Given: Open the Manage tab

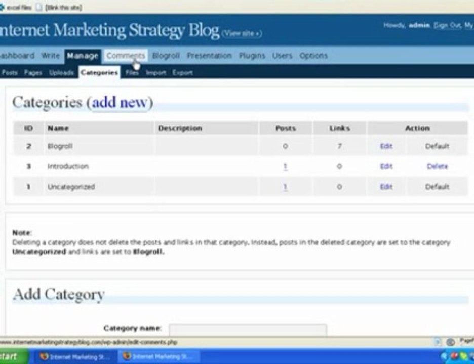Looking at the screenshot, I should (x=83, y=56).
